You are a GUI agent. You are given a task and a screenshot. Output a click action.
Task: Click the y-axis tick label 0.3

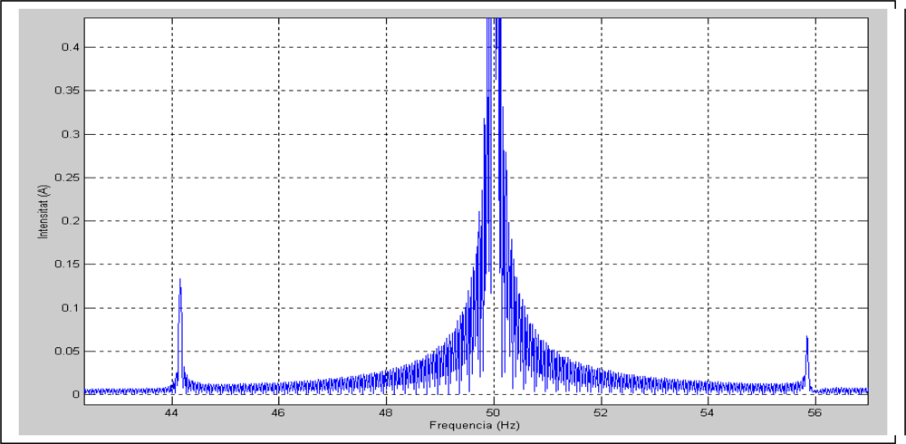tap(69, 134)
